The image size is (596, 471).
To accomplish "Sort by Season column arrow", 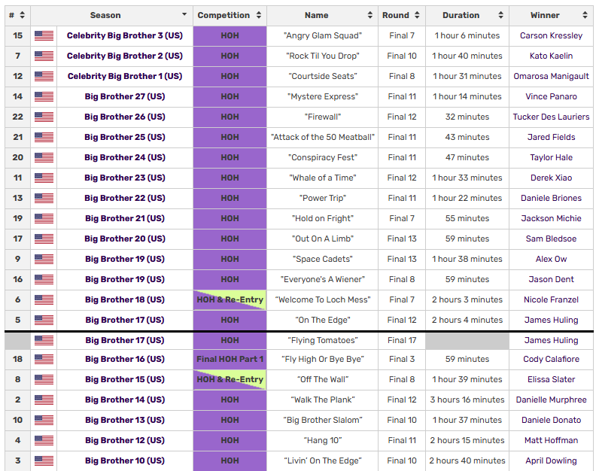I will point(184,14).
